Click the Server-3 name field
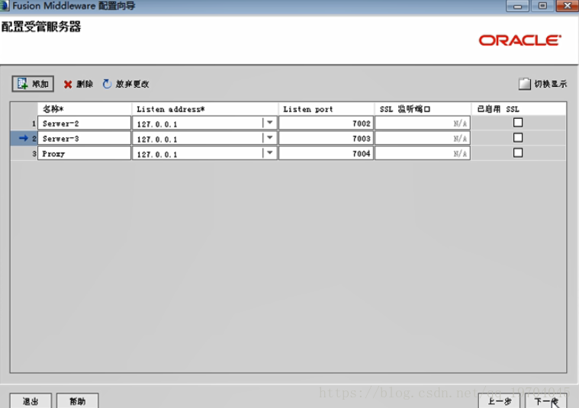Screen dimensions: 579x408 click(84, 139)
